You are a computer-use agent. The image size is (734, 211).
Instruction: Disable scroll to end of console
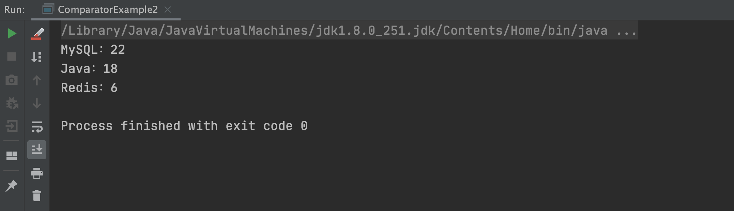37,150
